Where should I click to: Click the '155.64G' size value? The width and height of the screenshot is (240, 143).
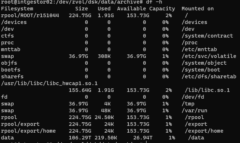click(80, 90)
